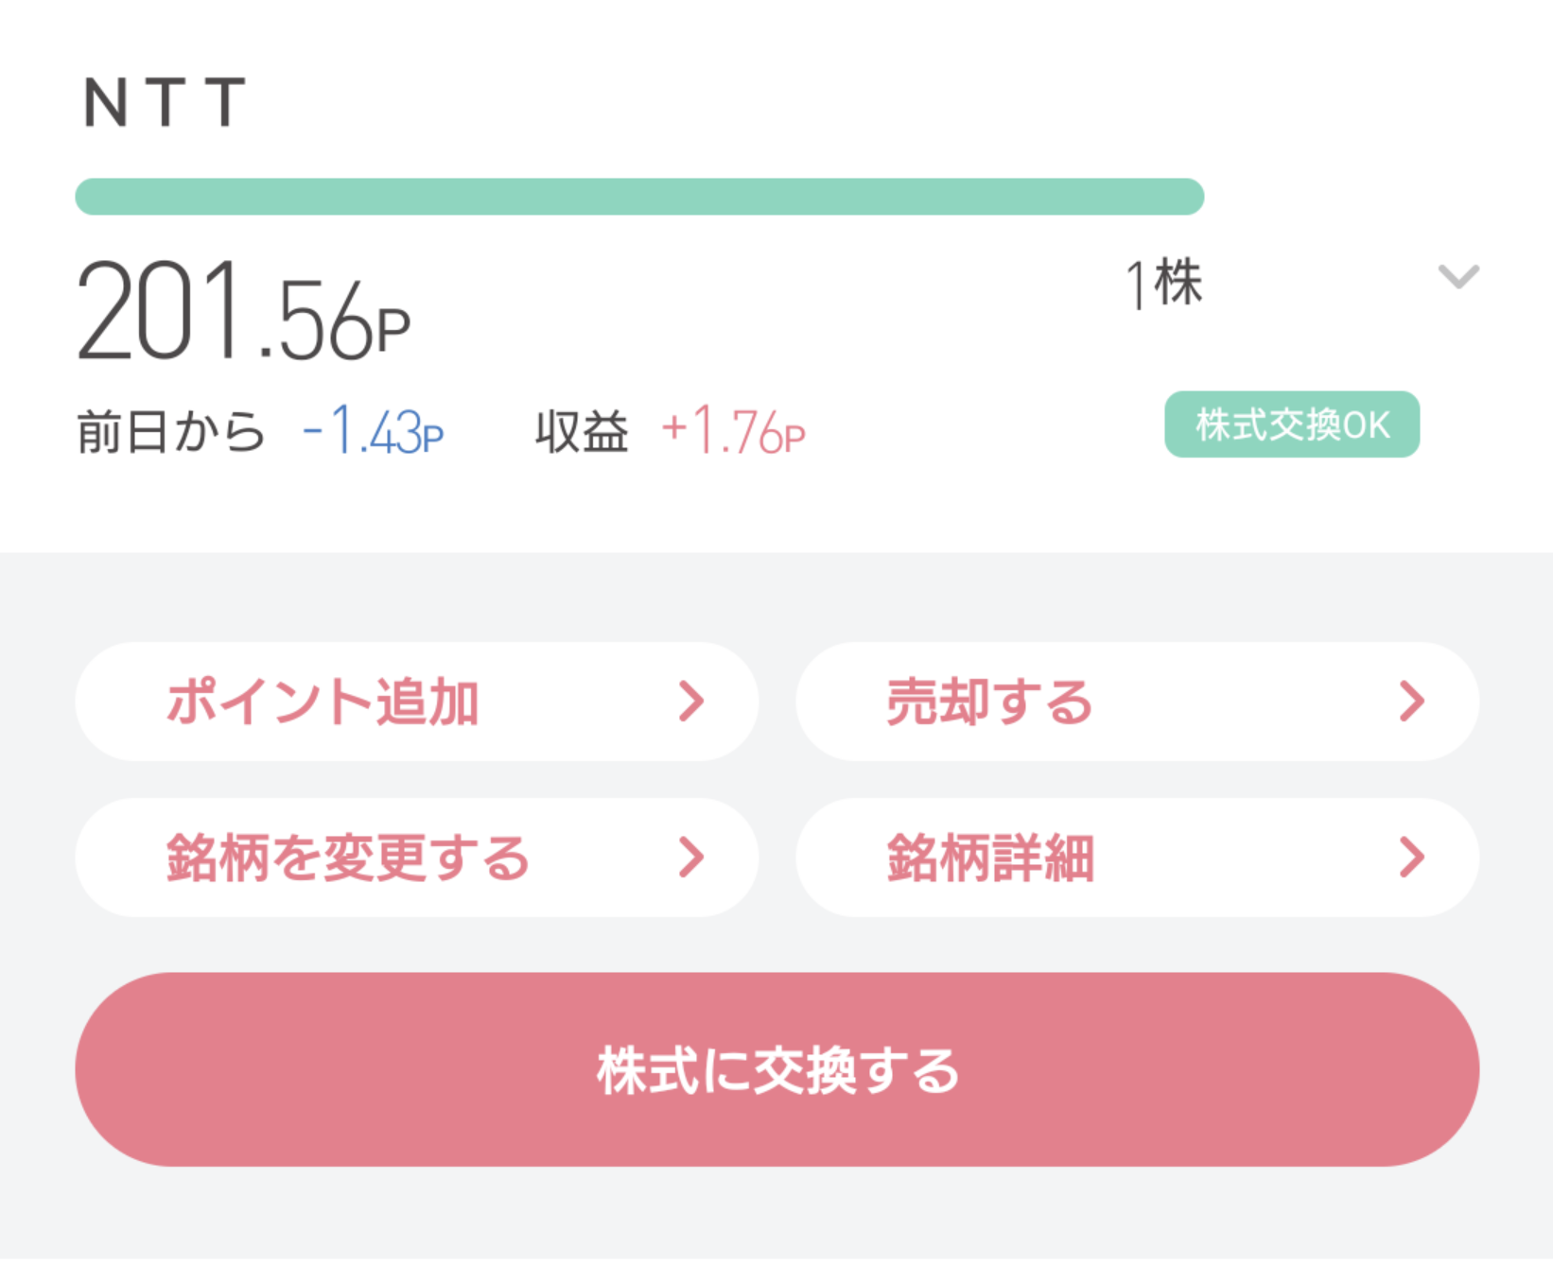Expand the NTT holding with down chevron
The image size is (1553, 1265).
pos(1457,277)
